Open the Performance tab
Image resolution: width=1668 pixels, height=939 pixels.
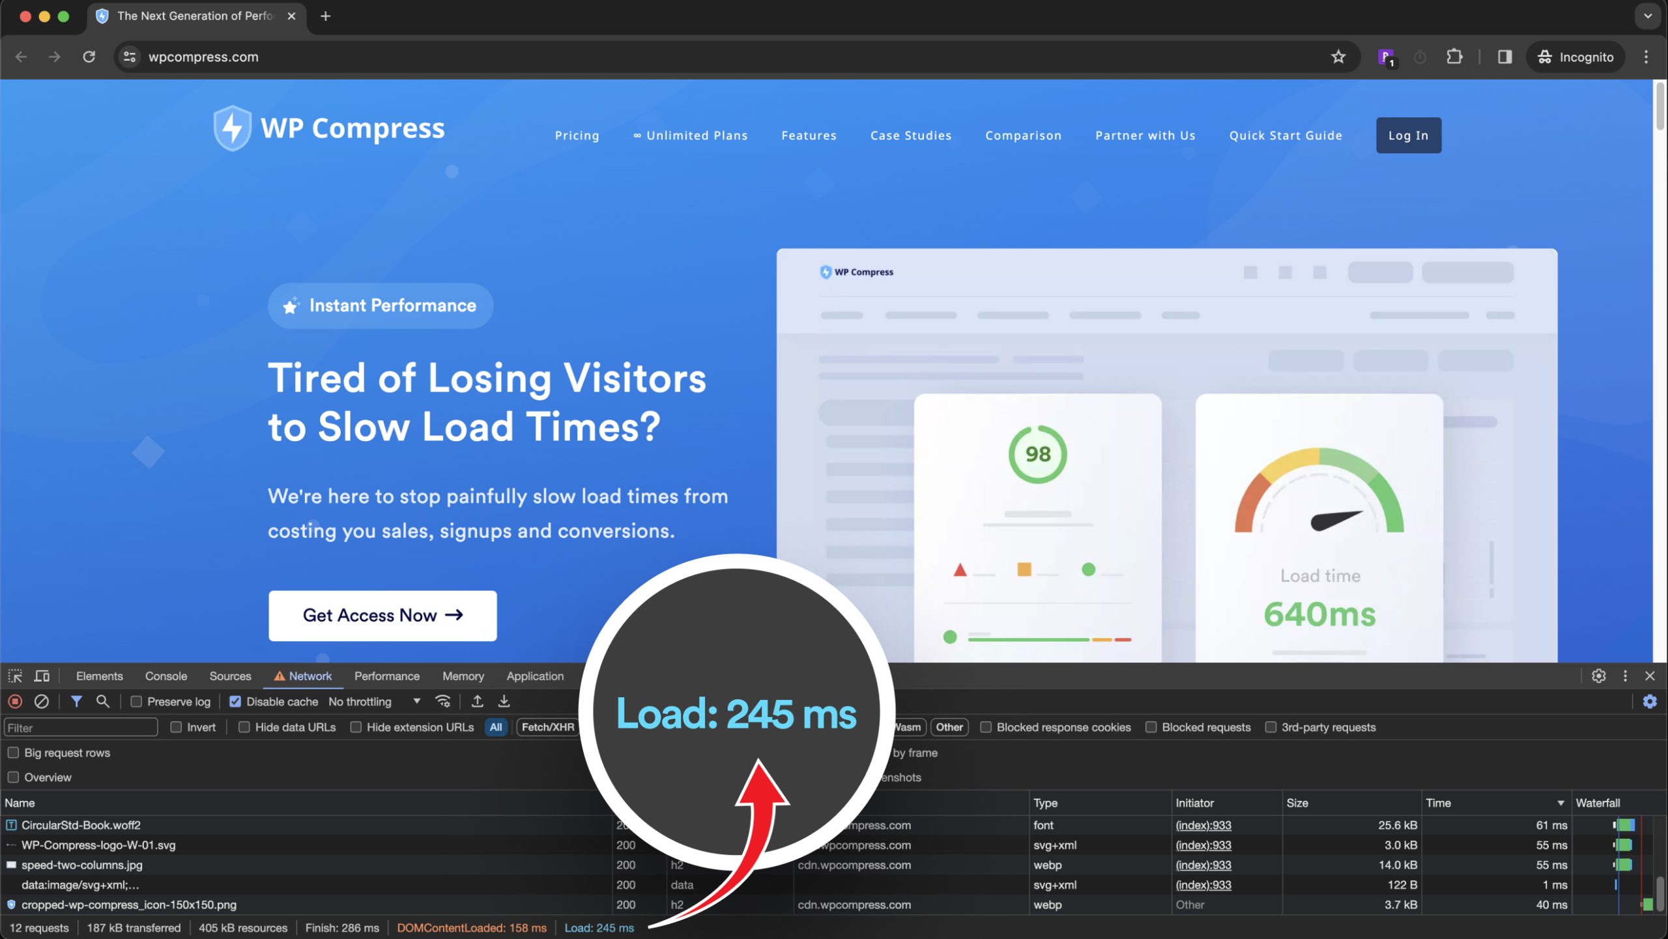[x=387, y=676]
